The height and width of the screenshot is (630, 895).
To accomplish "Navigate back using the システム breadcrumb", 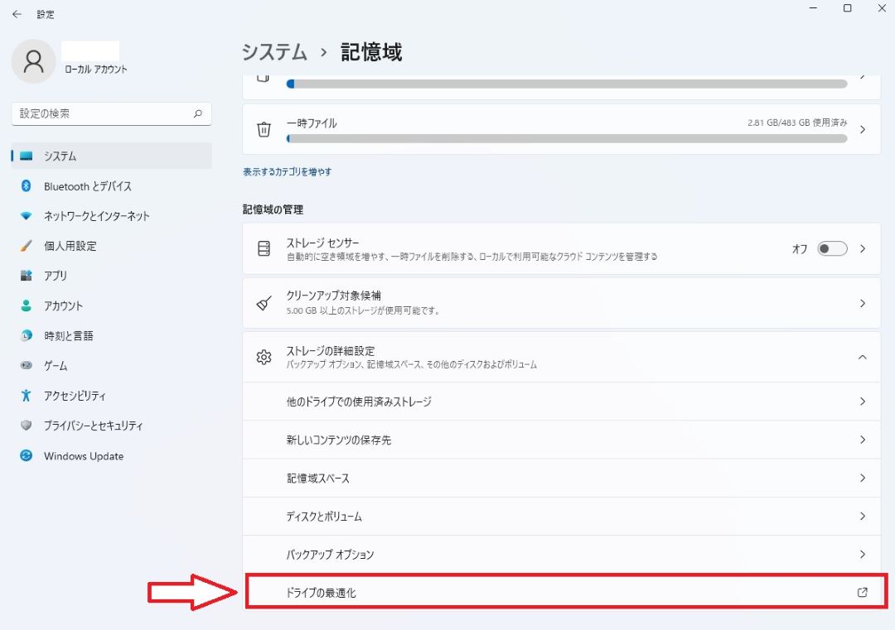I will coord(273,51).
